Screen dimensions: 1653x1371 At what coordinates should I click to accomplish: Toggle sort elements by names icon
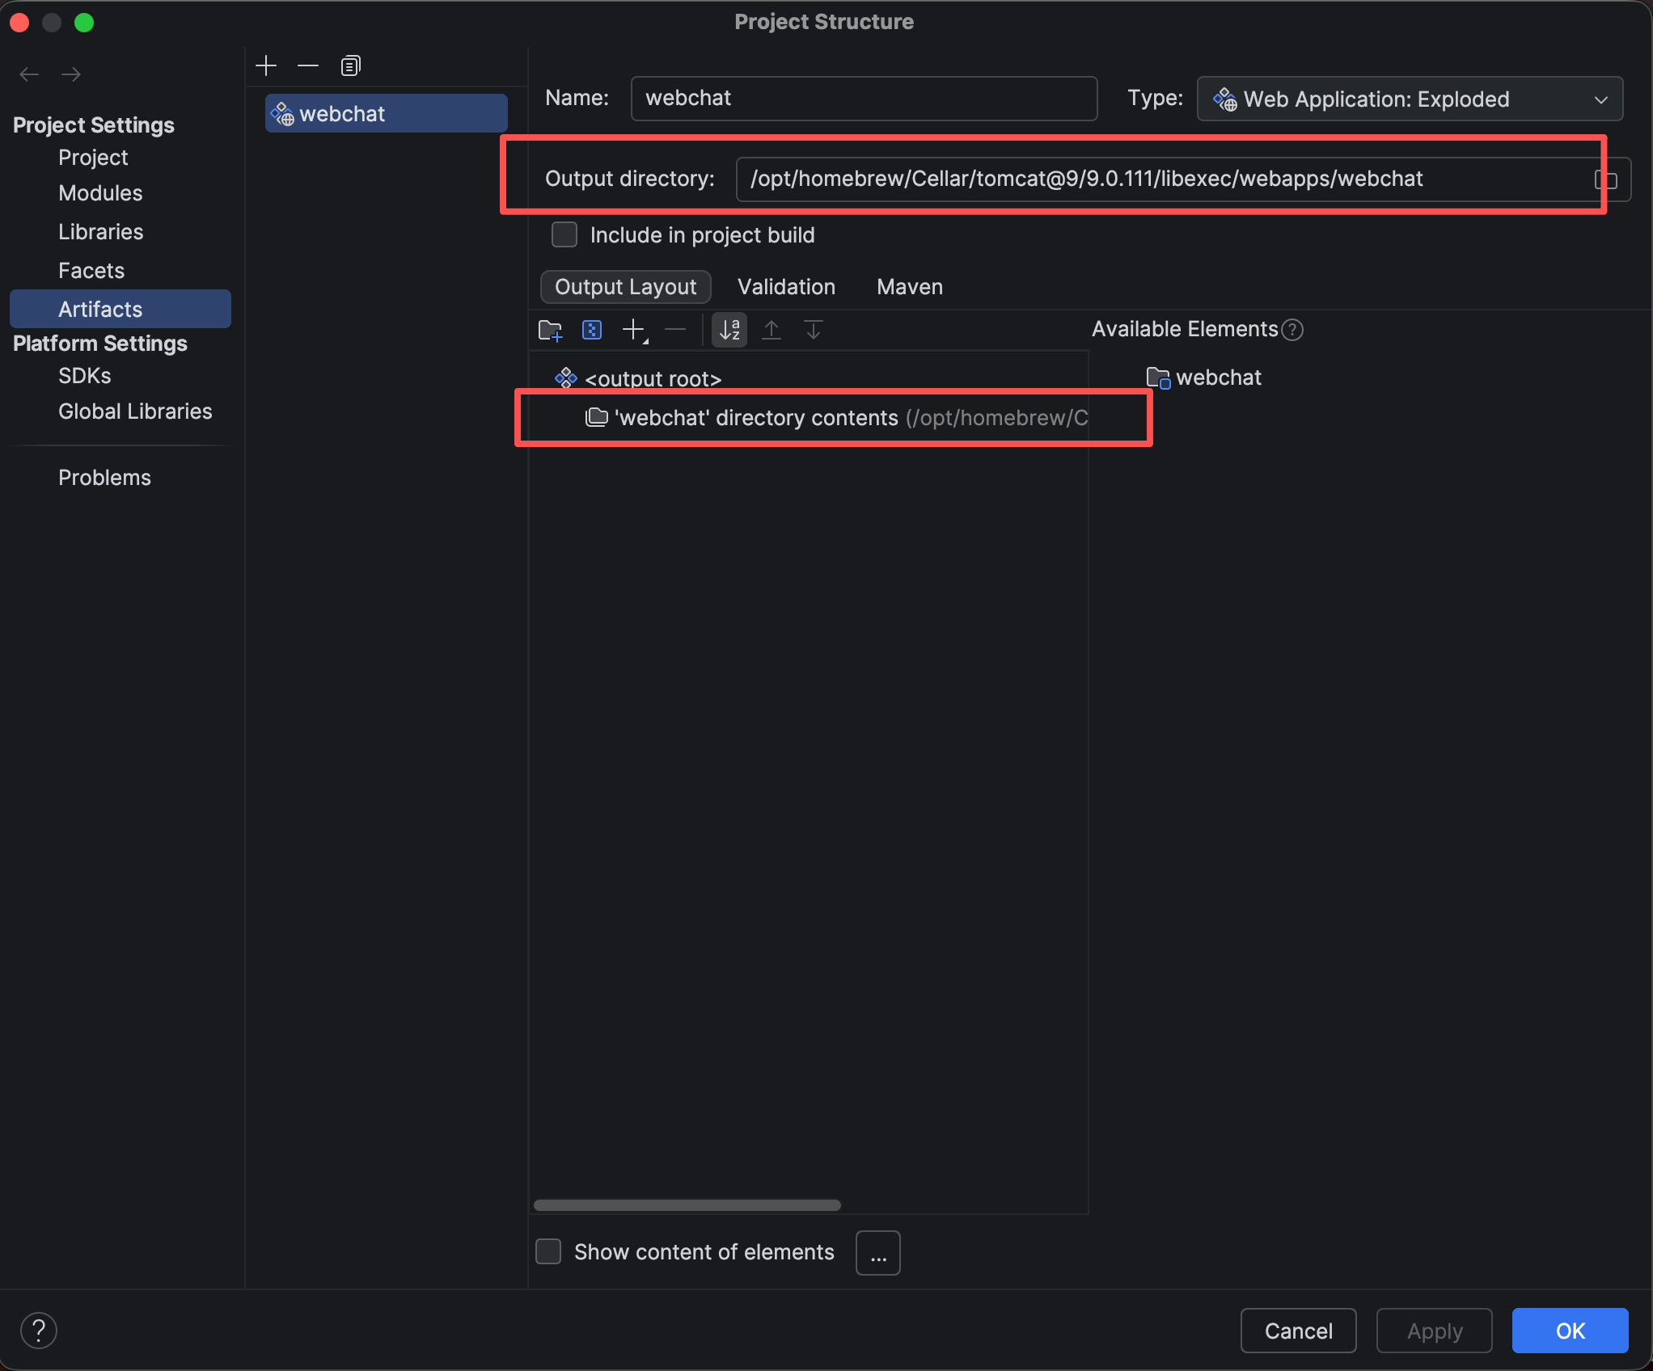click(729, 330)
